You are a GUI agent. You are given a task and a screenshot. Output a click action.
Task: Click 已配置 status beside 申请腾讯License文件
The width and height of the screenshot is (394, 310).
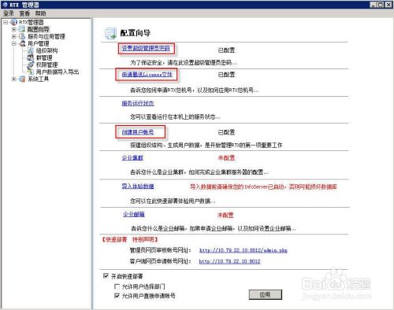[226, 75]
